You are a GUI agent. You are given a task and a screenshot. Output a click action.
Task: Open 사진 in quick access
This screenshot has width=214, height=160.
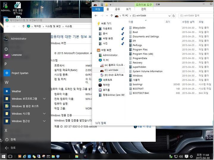click(x=105, y=44)
